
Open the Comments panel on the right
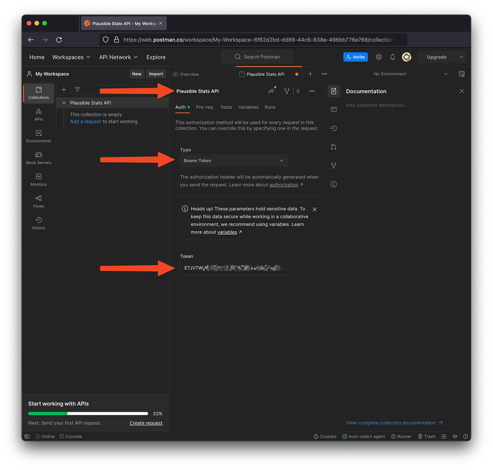333,110
